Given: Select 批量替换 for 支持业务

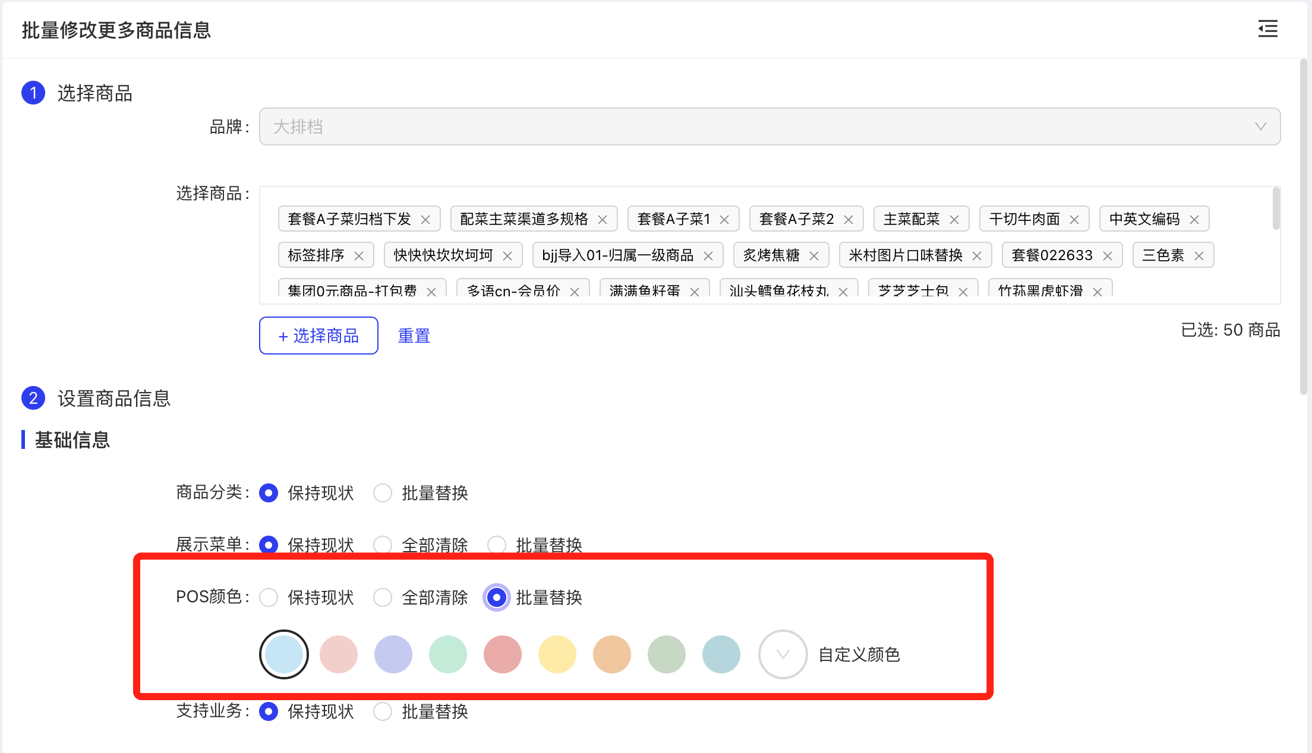Looking at the screenshot, I should (383, 711).
